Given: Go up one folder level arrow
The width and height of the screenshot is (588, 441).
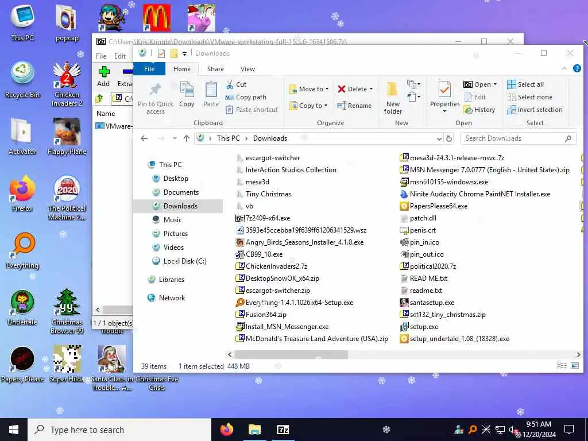Looking at the screenshot, I should pyautogui.click(x=187, y=138).
